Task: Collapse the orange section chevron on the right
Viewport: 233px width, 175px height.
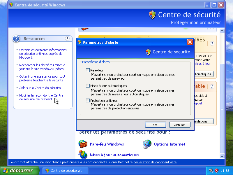Action: [x=212, y=86]
